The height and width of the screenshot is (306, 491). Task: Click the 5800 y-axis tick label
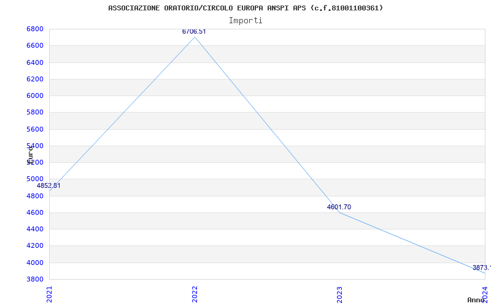click(35, 112)
